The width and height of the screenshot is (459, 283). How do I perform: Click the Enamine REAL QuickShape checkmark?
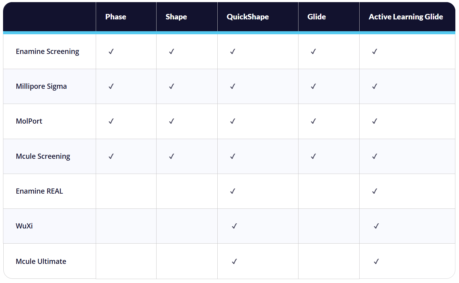(233, 191)
